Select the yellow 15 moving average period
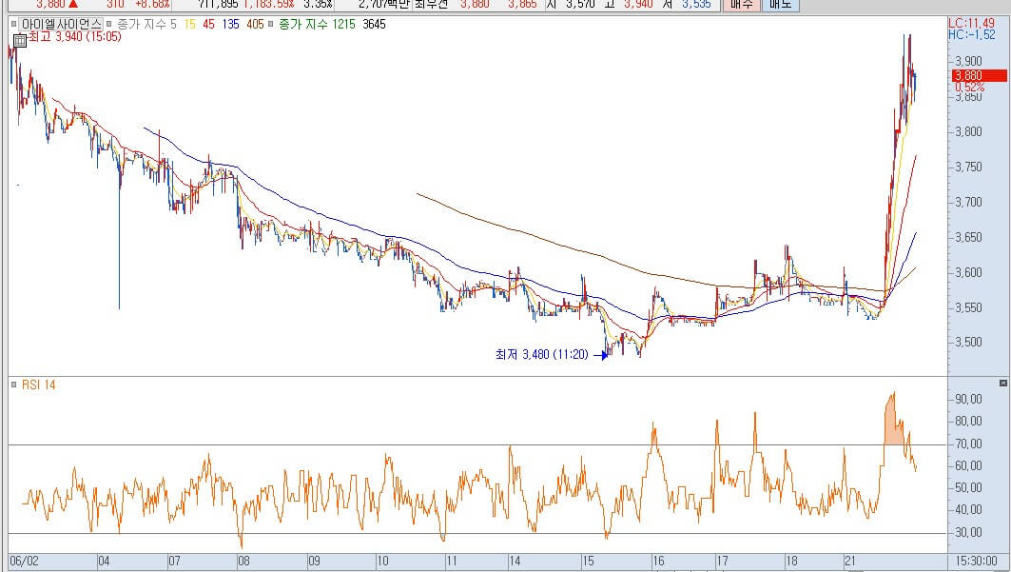1011x572 pixels. 189,24
